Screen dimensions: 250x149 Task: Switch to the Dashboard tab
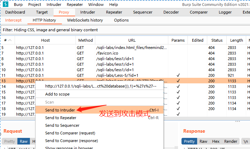(x=15, y=12)
